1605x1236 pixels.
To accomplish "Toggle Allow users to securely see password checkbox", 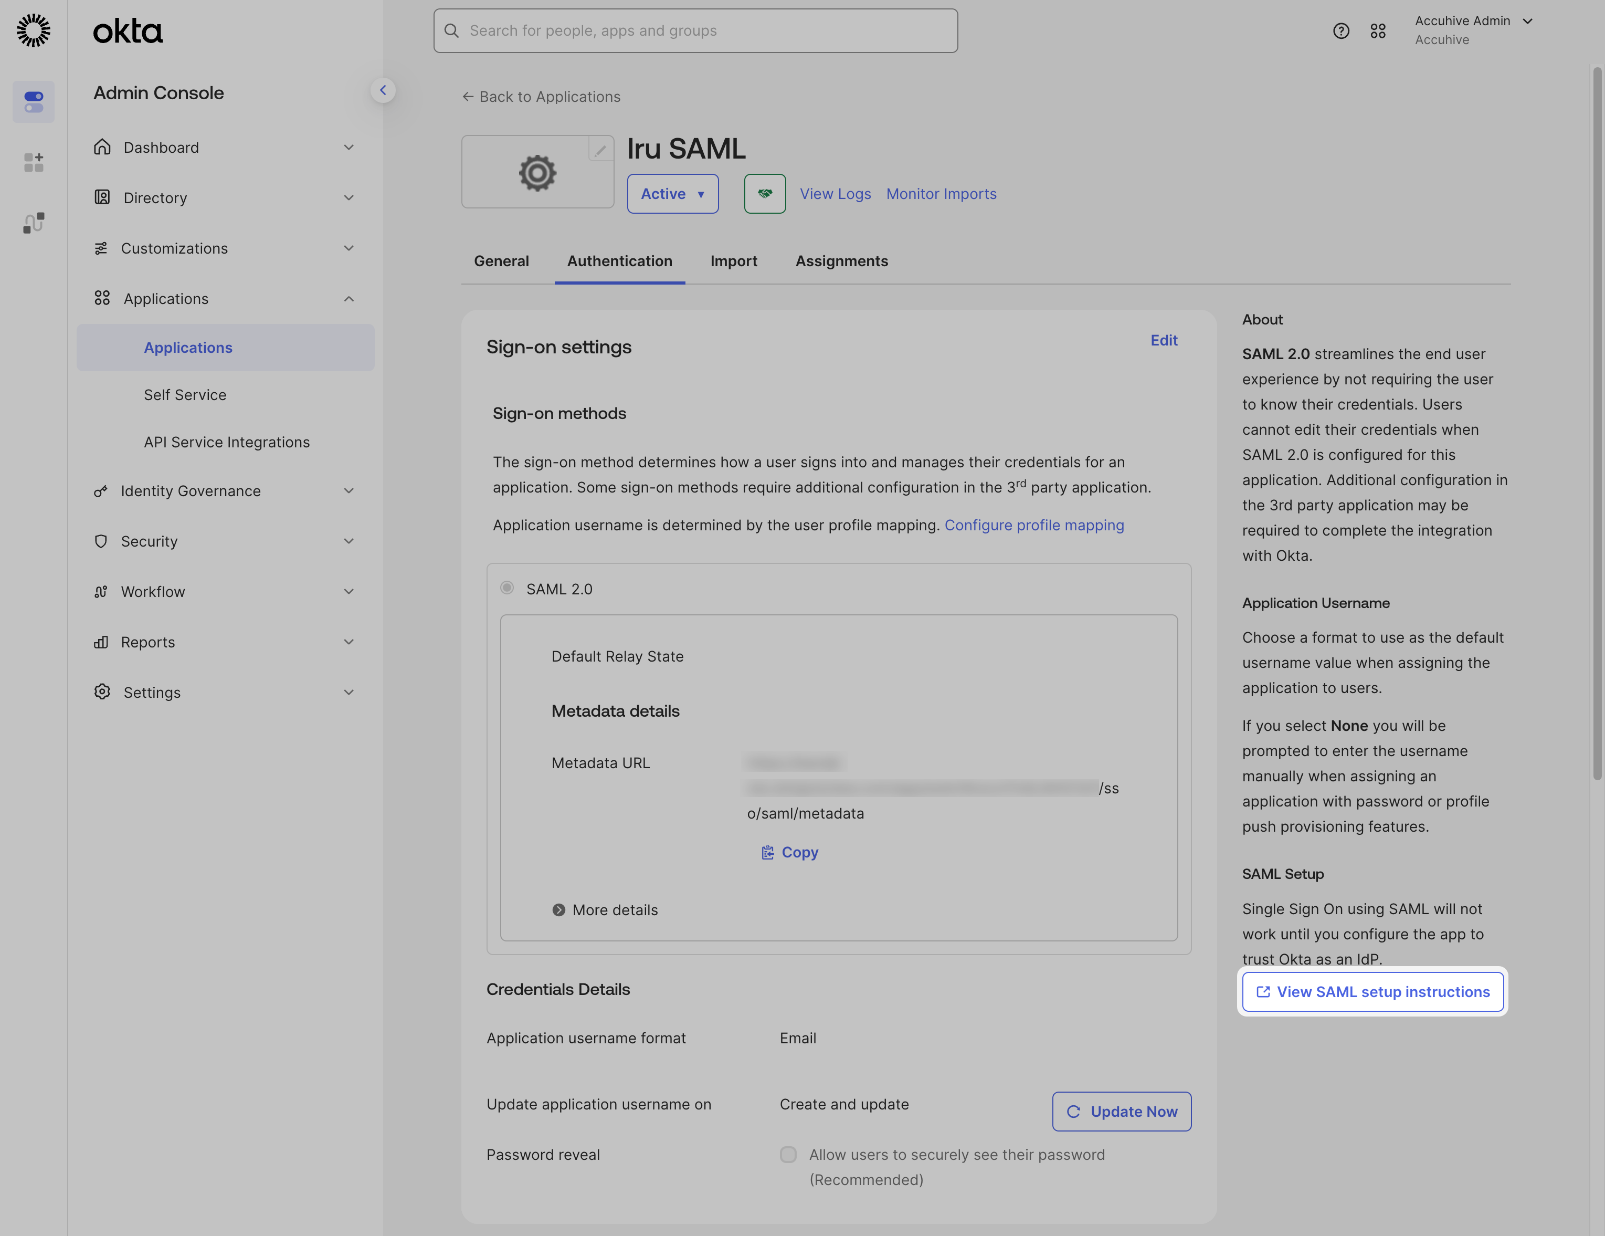I will pos(788,1155).
